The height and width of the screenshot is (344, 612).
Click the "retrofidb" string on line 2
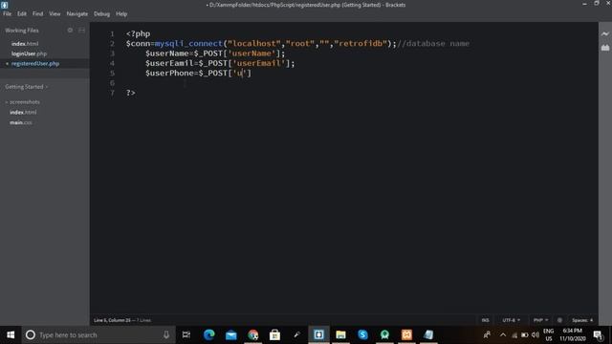click(x=361, y=43)
